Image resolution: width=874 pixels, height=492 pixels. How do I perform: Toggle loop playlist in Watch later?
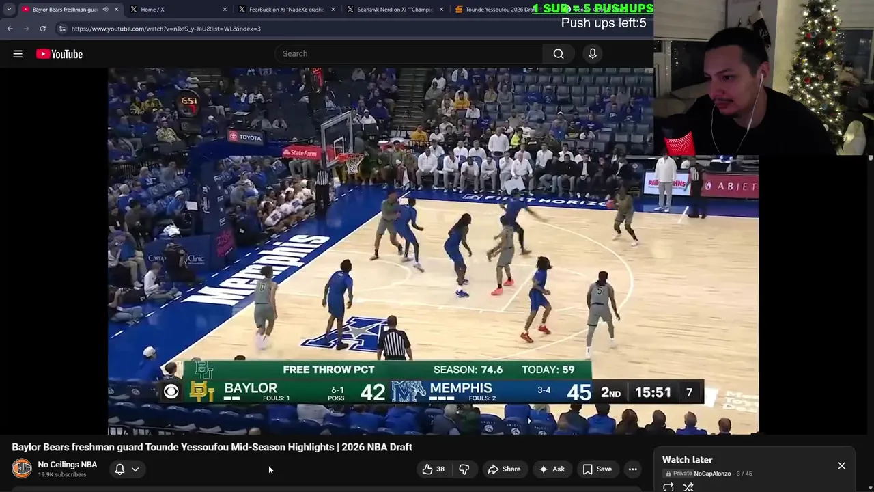(668, 487)
